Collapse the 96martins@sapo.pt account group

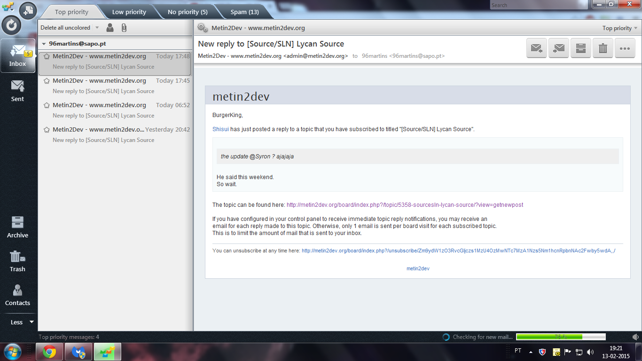click(x=44, y=43)
